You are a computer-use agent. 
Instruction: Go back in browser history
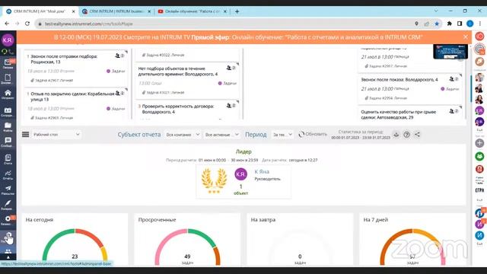click(7, 24)
